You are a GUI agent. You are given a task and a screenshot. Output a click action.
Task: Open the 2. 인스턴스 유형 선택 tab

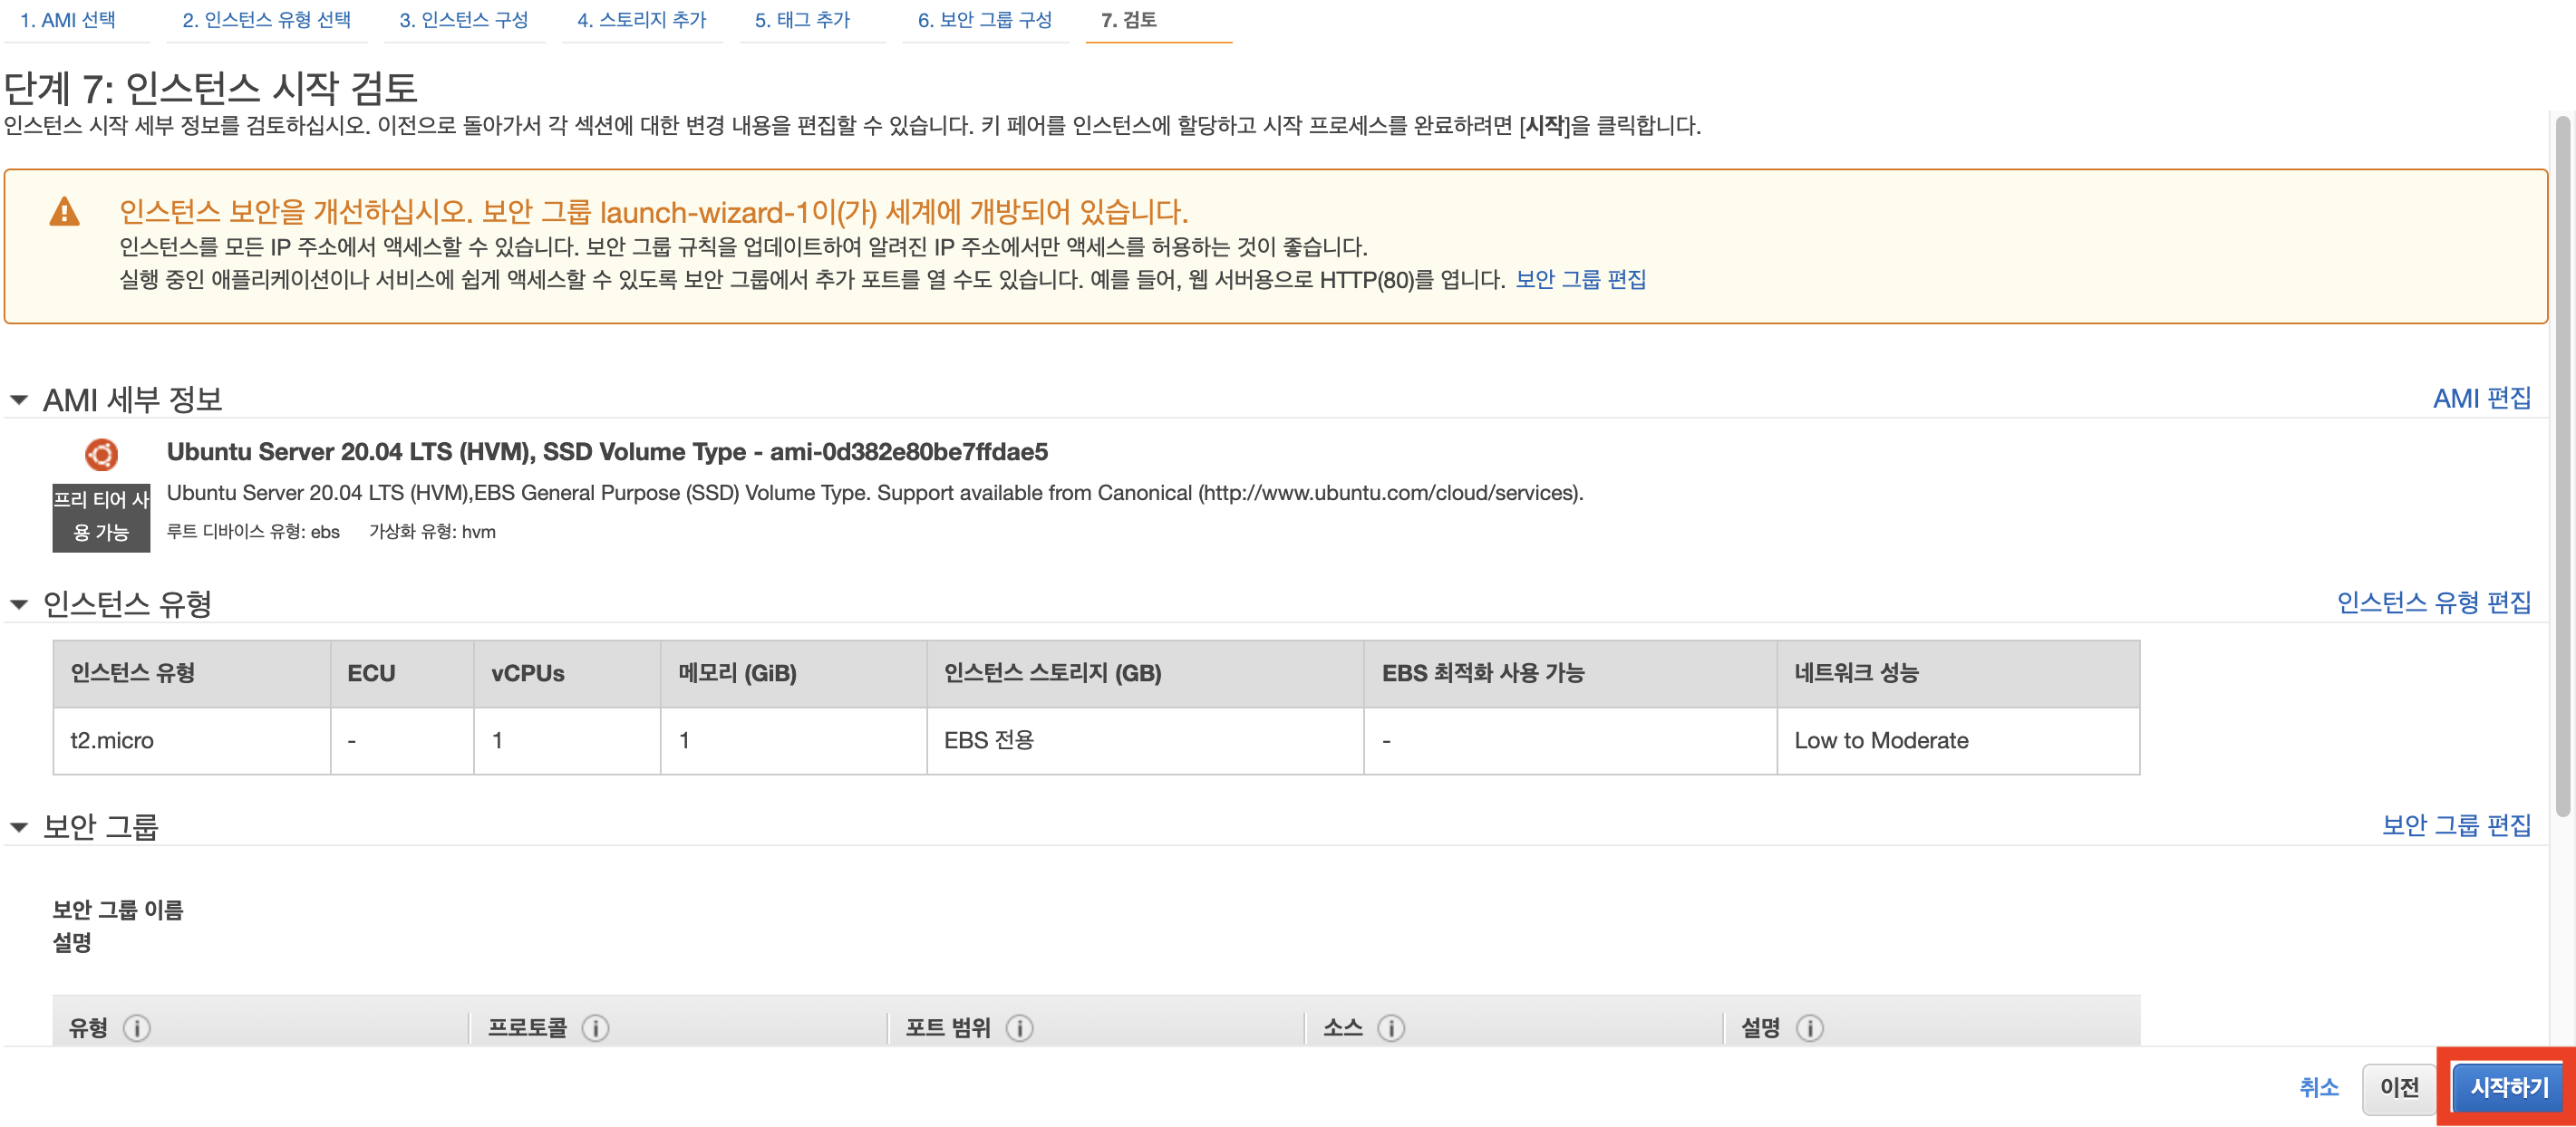[x=266, y=20]
